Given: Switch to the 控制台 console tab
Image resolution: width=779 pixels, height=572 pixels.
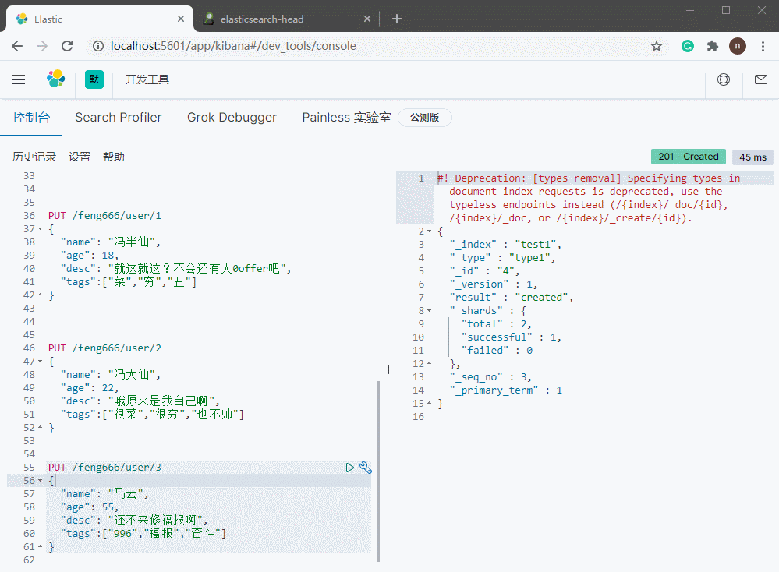Looking at the screenshot, I should point(31,118).
